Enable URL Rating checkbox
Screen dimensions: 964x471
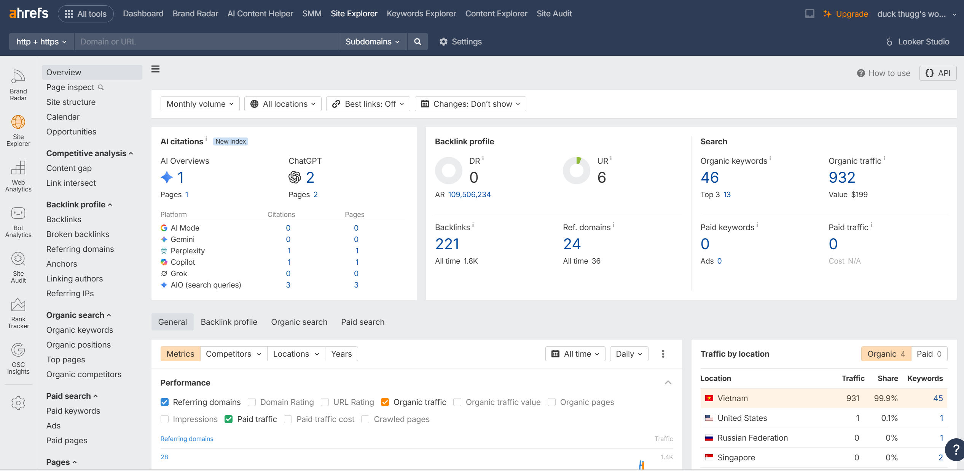pyautogui.click(x=325, y=402)
